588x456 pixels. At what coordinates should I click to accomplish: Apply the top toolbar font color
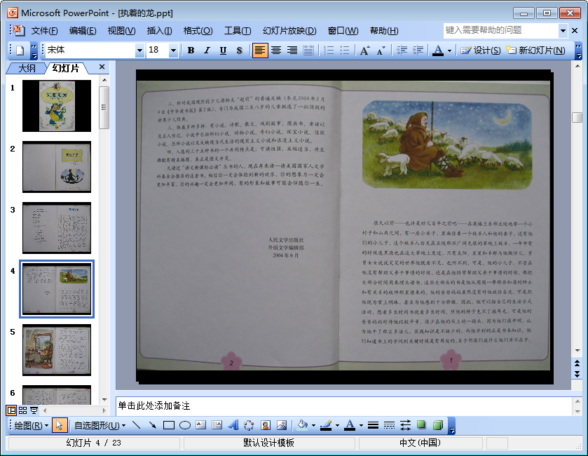pyautogui.click(x=438, y=51)
